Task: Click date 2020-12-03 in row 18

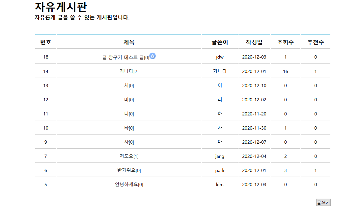Action: (x=254, y=57)
